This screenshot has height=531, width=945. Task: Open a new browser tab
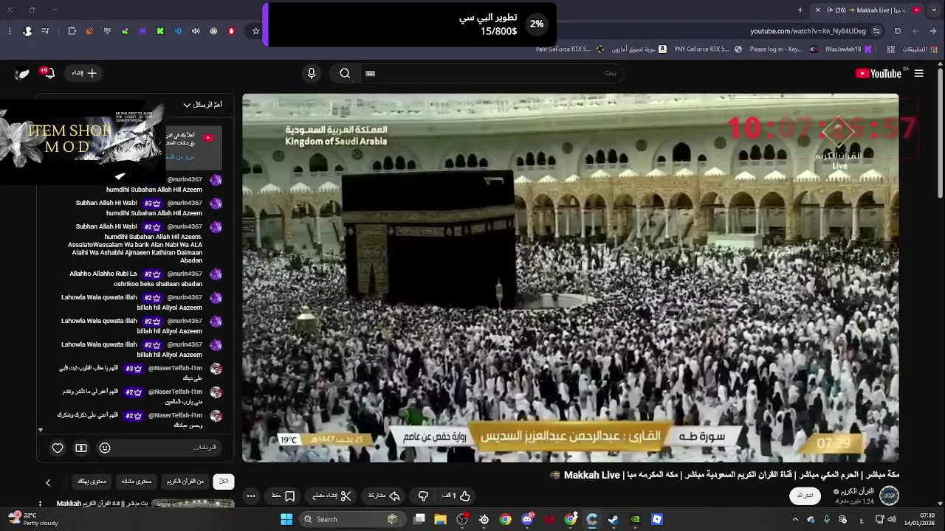(x=800, y=10)
